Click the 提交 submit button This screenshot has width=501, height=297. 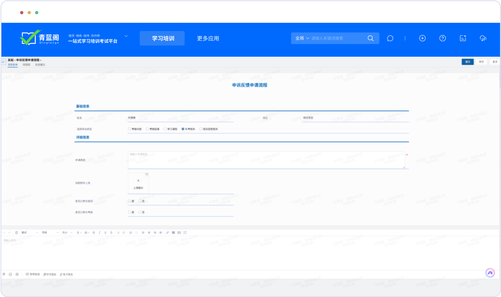[x=467, y=62]
